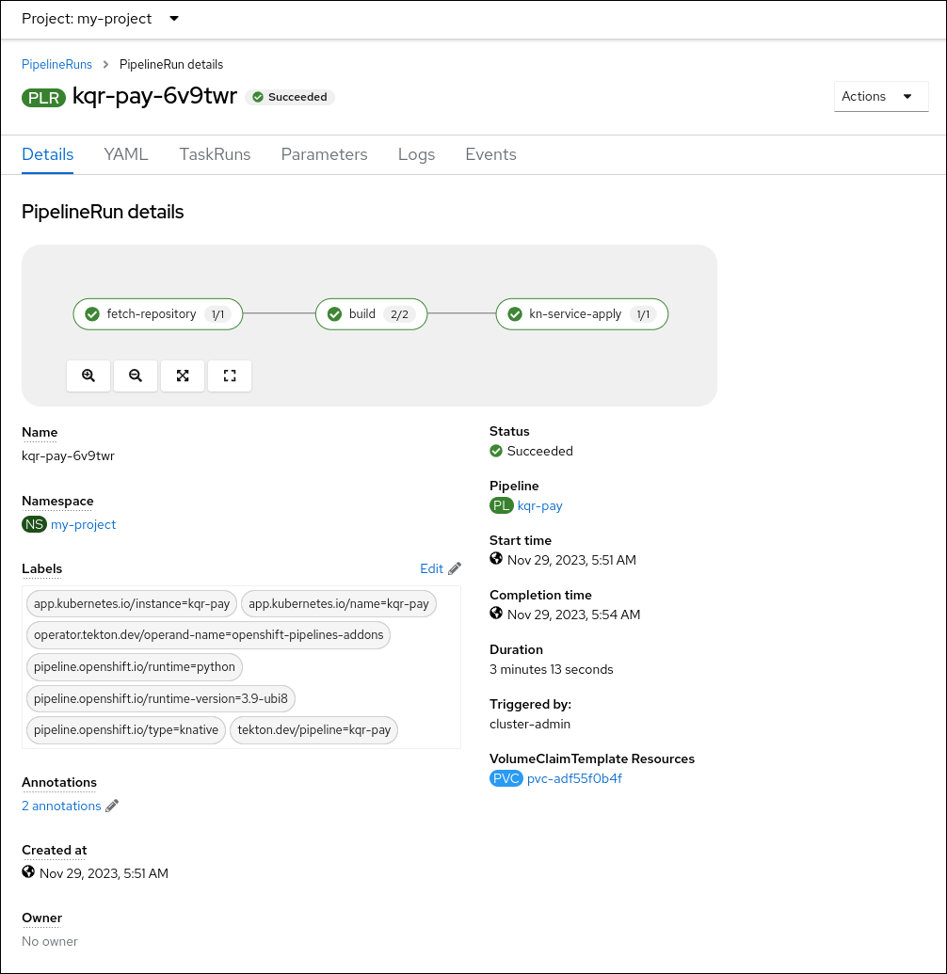The height and width of the screenshot is (974, 947).
Task: Open the kqr-pay pipeline link
Action: coord(539,505)
